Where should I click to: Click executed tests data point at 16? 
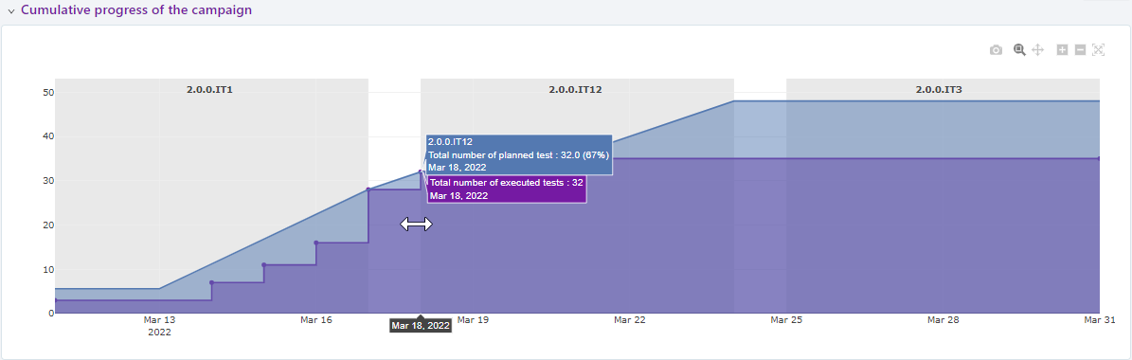(x=316, y=243)
